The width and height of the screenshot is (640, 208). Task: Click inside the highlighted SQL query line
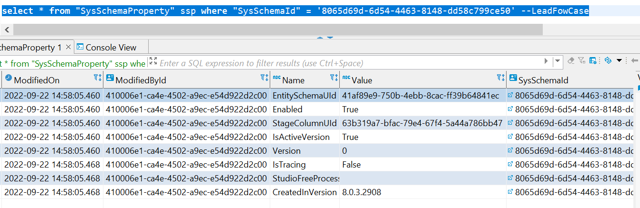(295, 10)
